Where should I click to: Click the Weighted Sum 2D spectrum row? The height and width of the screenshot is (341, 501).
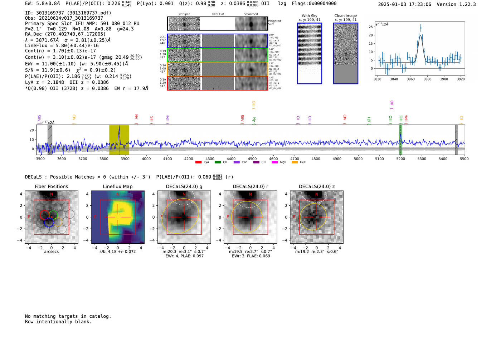click(x=217, y=24)
